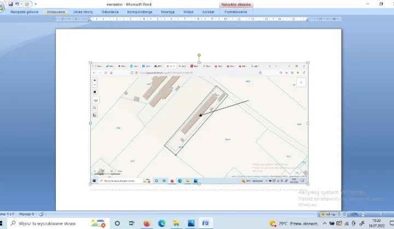Open the Narzędzia główne ribbon tab

pyautogui.click(x=25, y=12)
